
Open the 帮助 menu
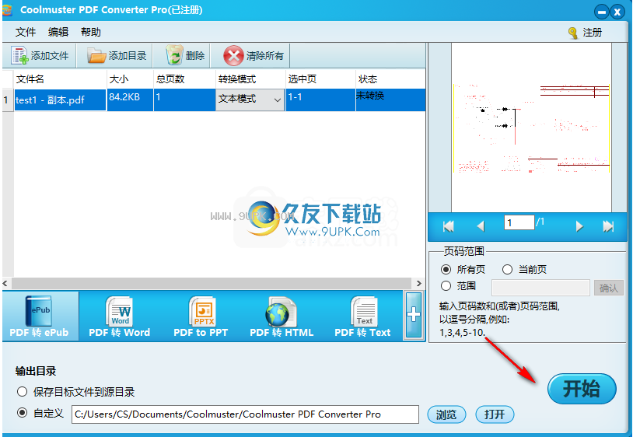[91, 33]
